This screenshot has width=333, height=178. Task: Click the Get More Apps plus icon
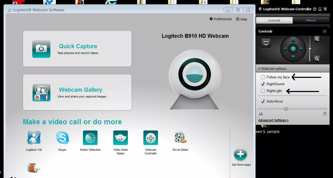point(240,154)
